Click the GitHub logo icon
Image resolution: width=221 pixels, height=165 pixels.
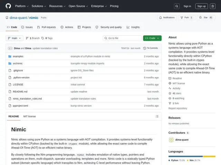click(8, 6)
